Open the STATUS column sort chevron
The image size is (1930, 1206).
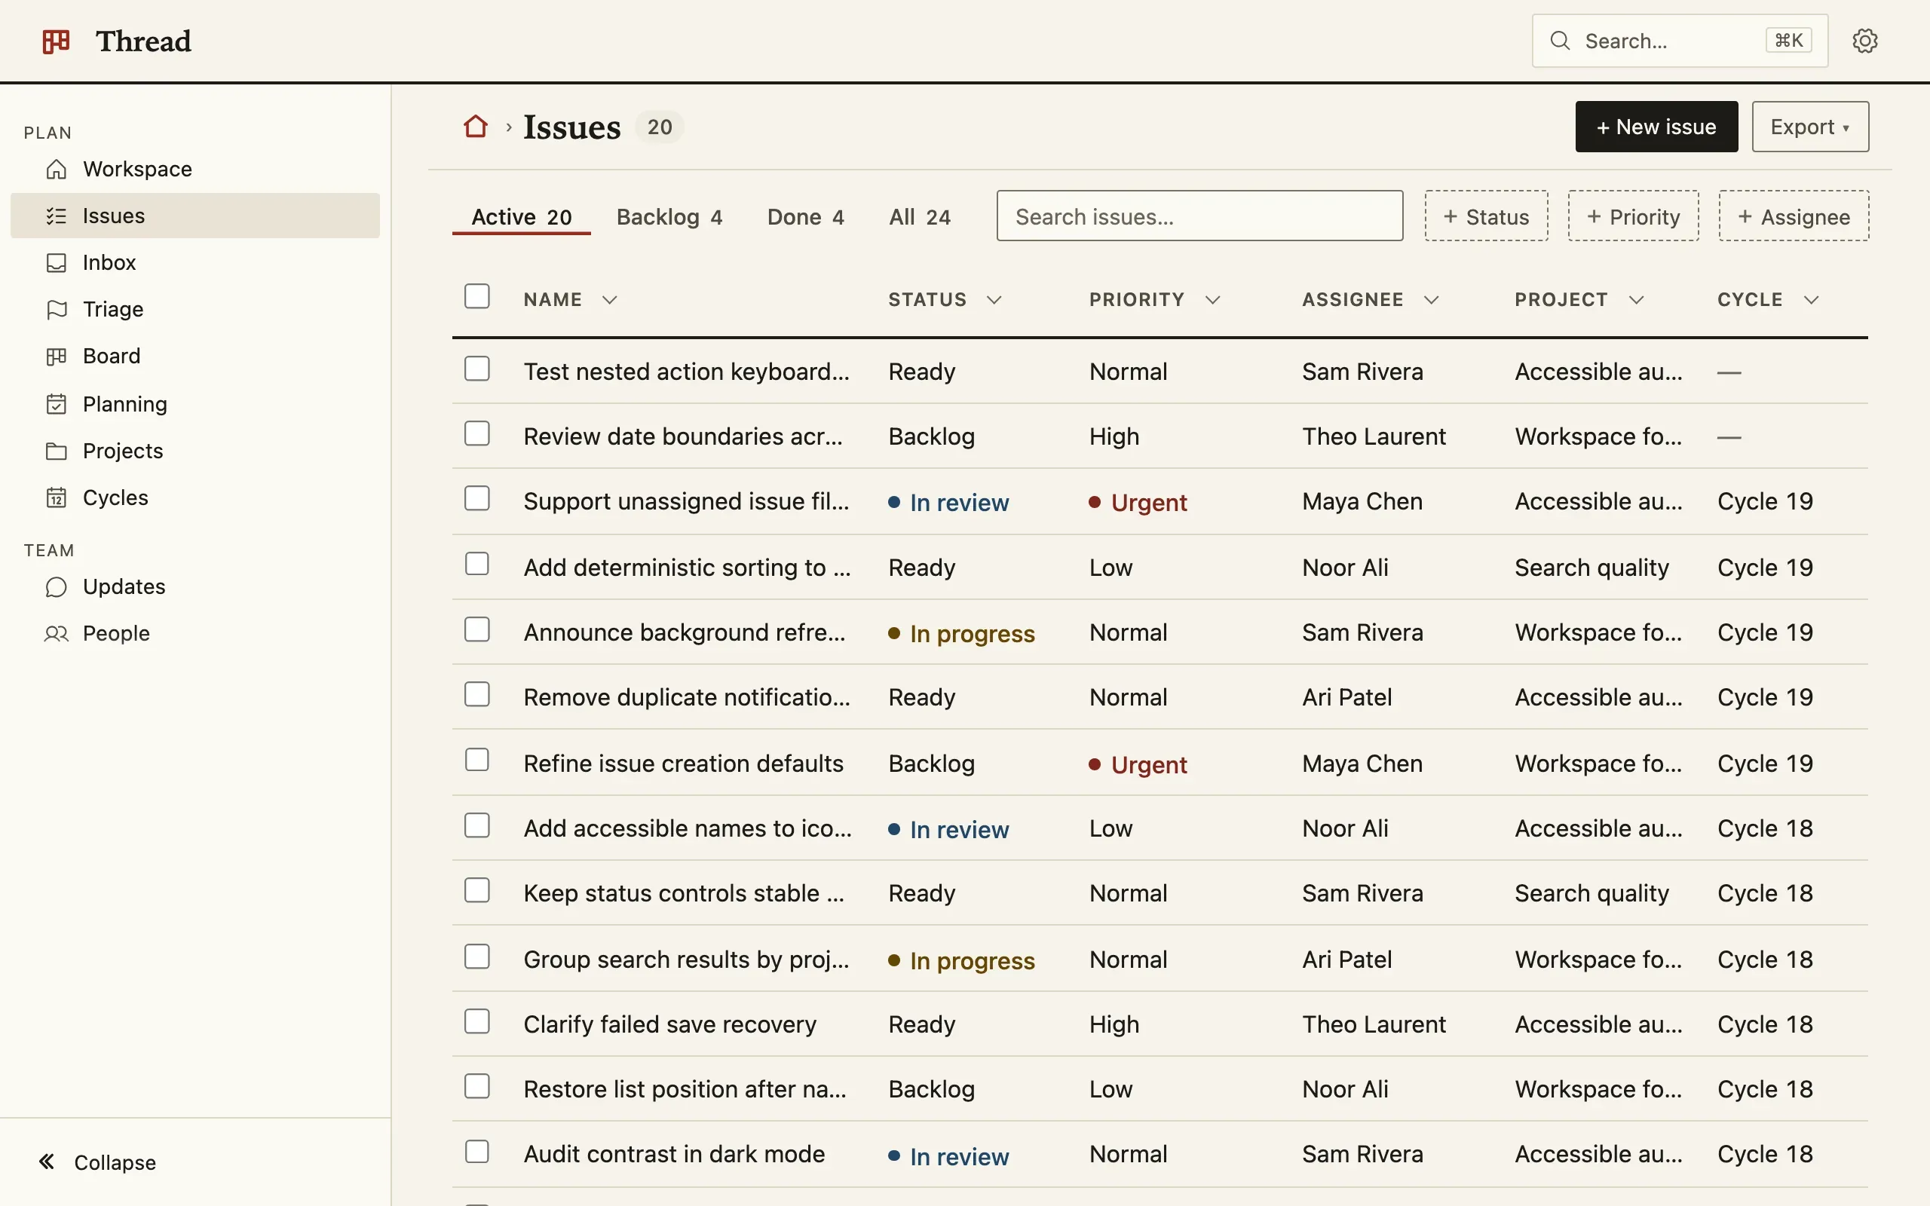(994, 300)
